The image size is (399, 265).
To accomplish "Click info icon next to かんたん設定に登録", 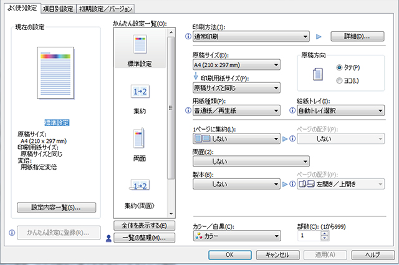I will click(12, 233).
